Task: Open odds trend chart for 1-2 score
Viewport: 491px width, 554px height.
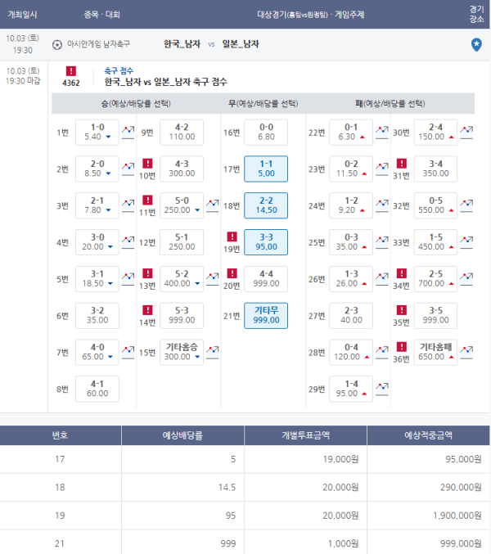Action: point(382,206)
